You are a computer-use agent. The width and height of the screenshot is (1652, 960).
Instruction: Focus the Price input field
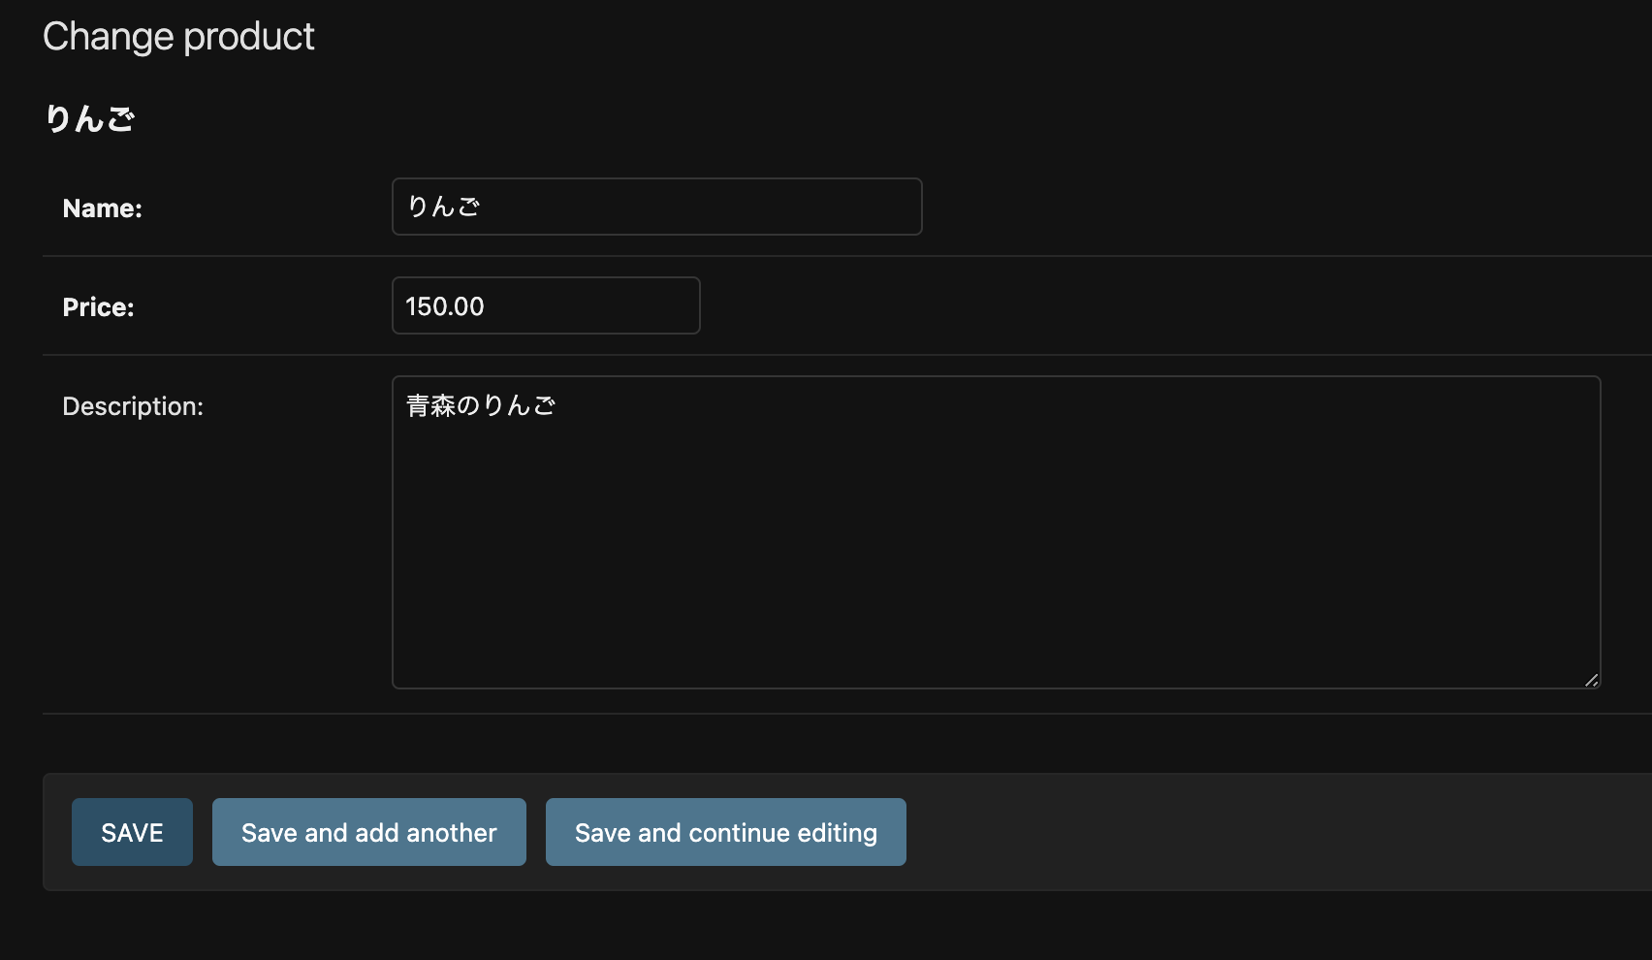point(546,305)
